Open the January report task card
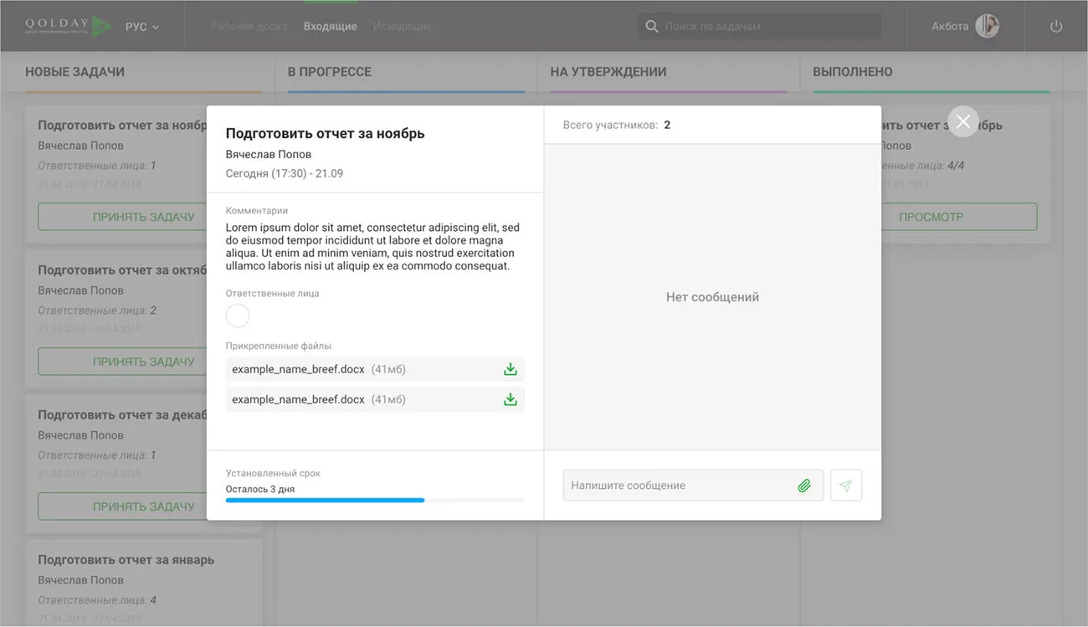Image resolution: width=1088 pixels, height=627 pixels. 126,560
